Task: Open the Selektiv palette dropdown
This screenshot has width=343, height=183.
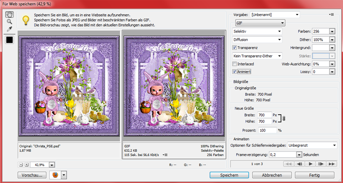Action: click(x=257, y=31)
